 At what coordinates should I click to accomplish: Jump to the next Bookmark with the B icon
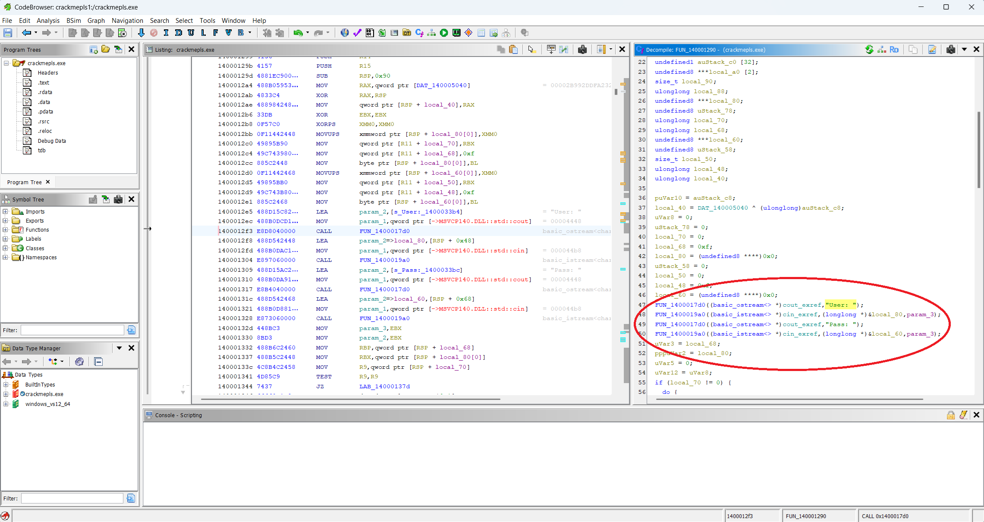(x=241, y=33)
